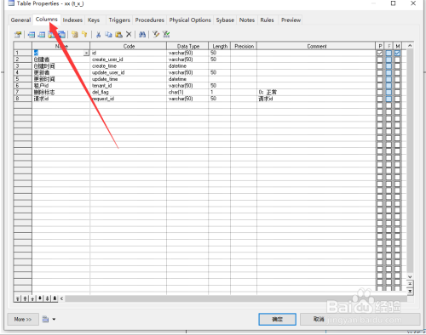Screen dimensions: 426x335
Task: Click the Comment column header
Action: pyautogui.click(x=316, y=46)
